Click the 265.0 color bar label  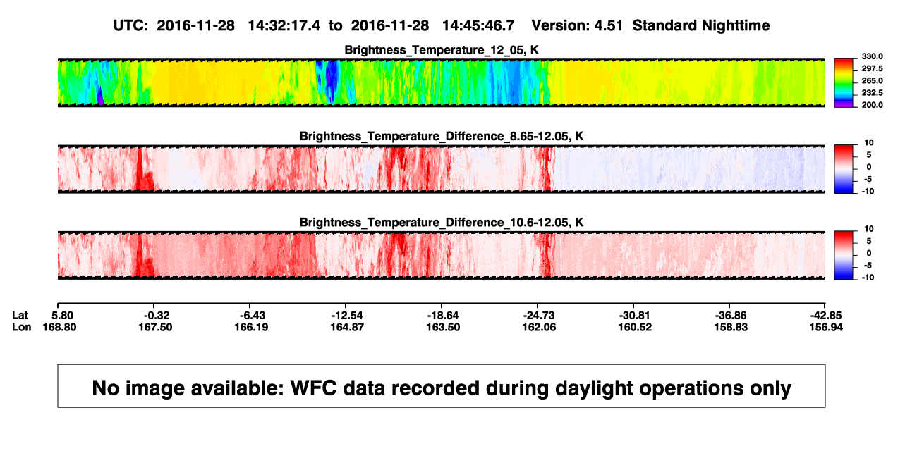[871, 81]
